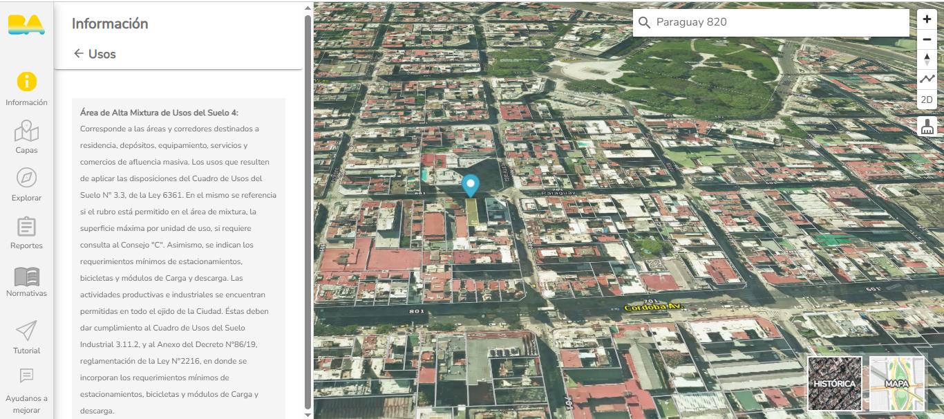
Task: Zoom in on the map
Action: coord(927,19)
